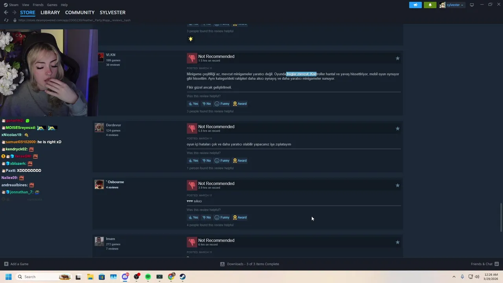503x283 pixels.
Task: Open the green notifications bell
Action: point(430,5)
